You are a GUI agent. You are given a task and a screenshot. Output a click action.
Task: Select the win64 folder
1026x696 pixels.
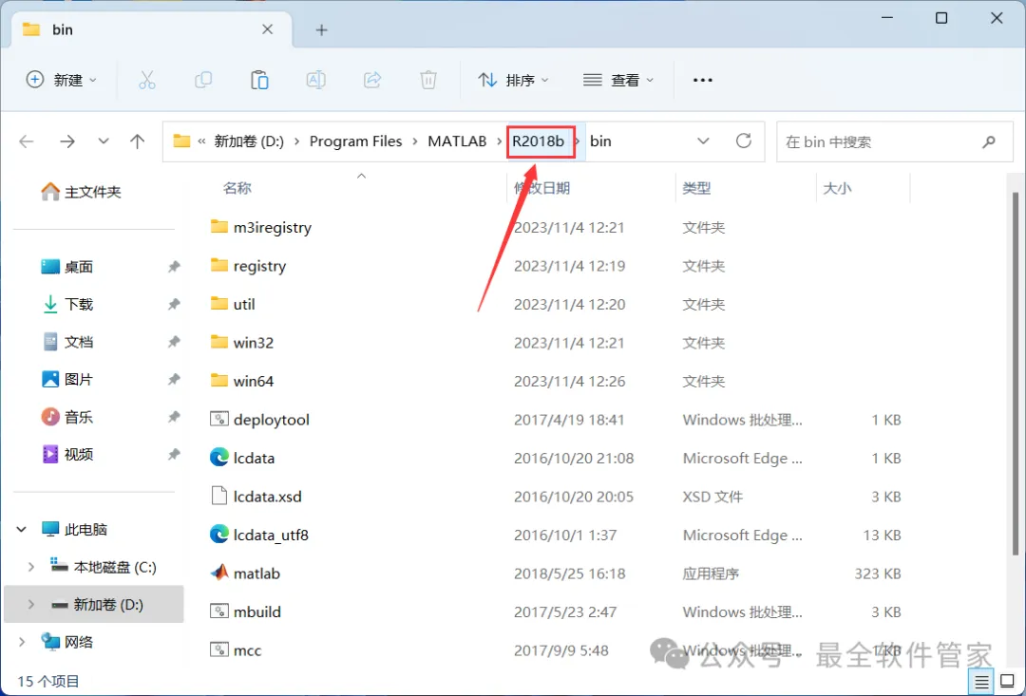[x=241, y=381]
